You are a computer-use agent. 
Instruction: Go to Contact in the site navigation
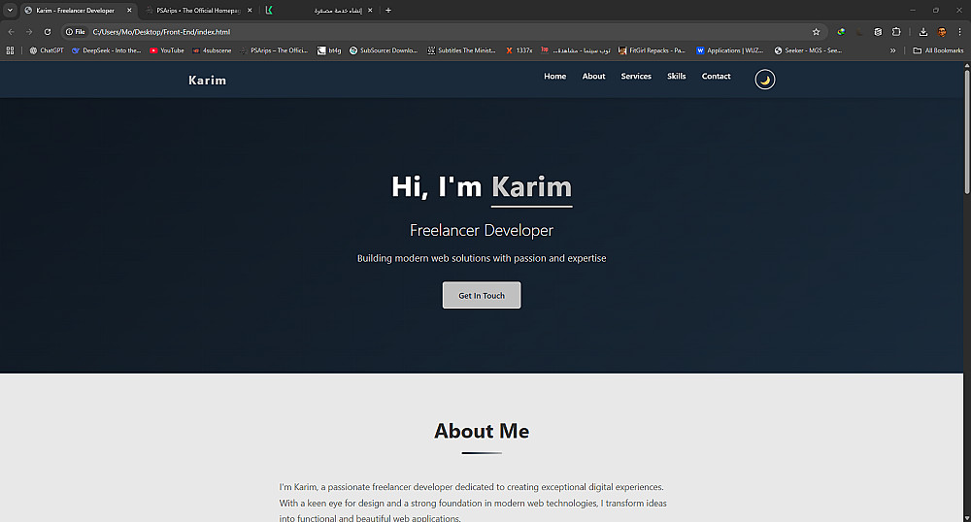(x=716, y=76)
